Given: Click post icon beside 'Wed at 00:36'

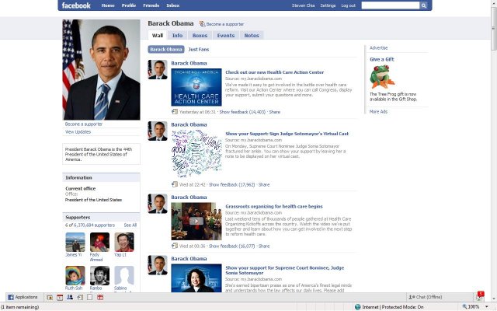Looking at the screenshot, I should click(x=174, y=246).
